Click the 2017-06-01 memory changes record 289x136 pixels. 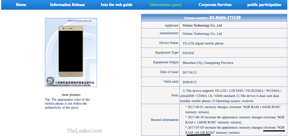coord(233,109)
